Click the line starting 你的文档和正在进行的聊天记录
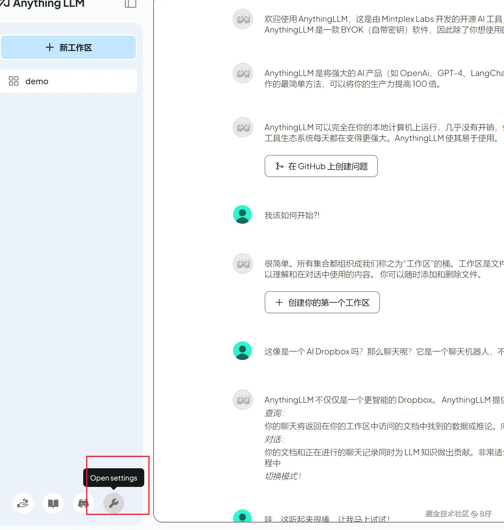 coord(384,452)
